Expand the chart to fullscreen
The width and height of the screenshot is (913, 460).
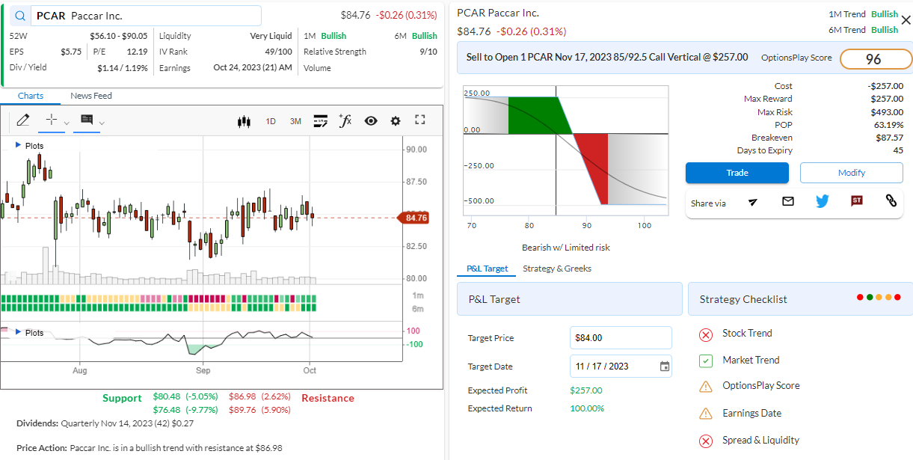coord(419,120)
